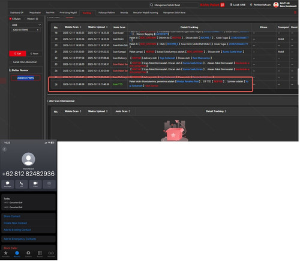Open the Contacts tab icon on phone

[28, 254]
